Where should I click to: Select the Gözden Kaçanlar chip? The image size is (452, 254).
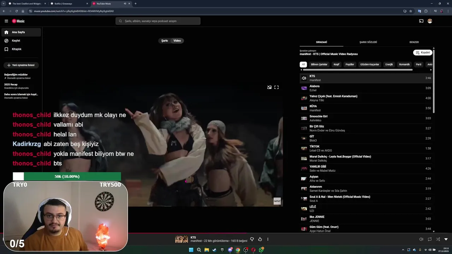point(370,65)
